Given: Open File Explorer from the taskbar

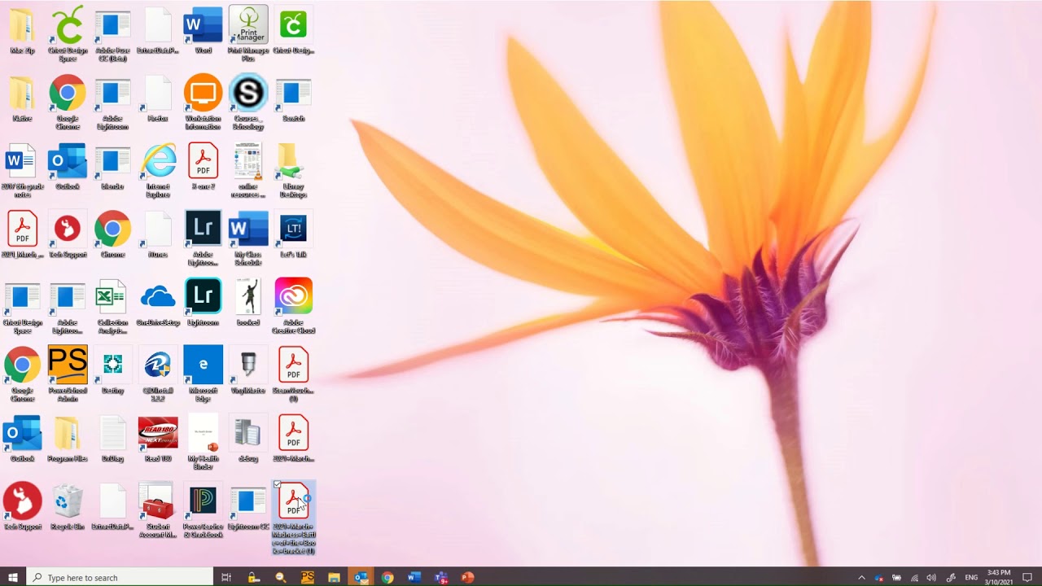Looking at the screenshot, I should 334,577.
